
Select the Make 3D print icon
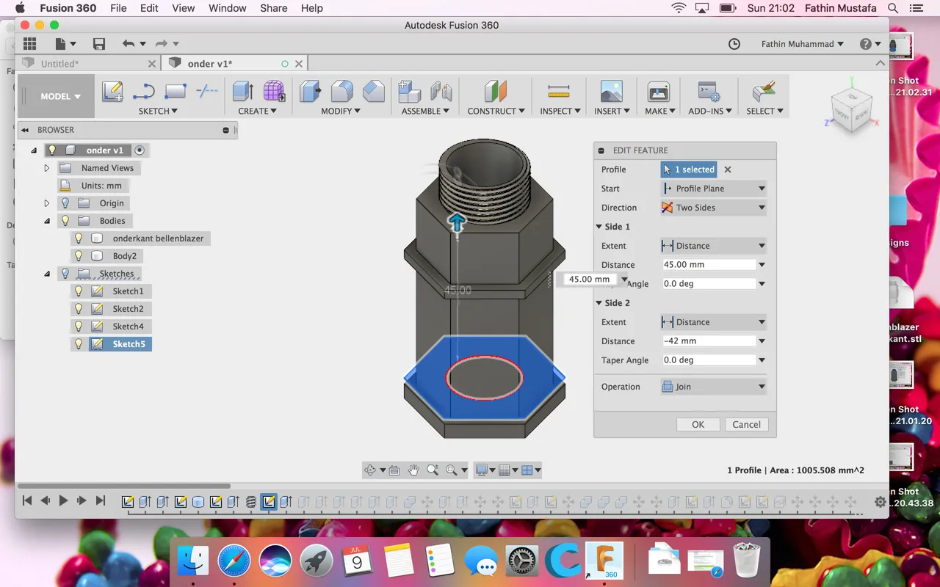(x=658, y=91)
